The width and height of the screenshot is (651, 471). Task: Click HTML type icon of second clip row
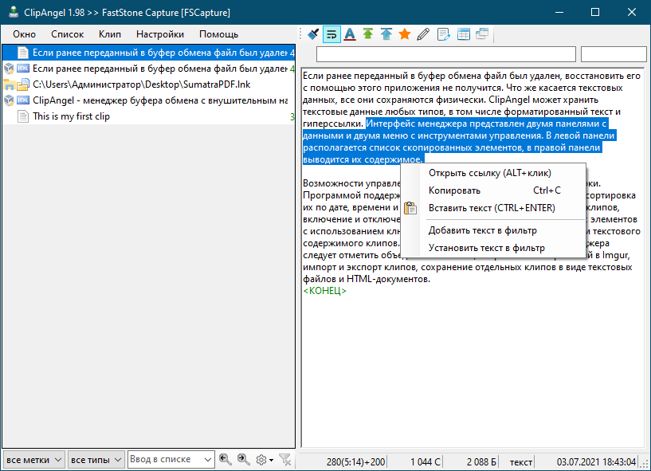tap(23, 68)
